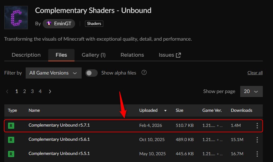Sort by the Downloads column header

click(241, 110)
